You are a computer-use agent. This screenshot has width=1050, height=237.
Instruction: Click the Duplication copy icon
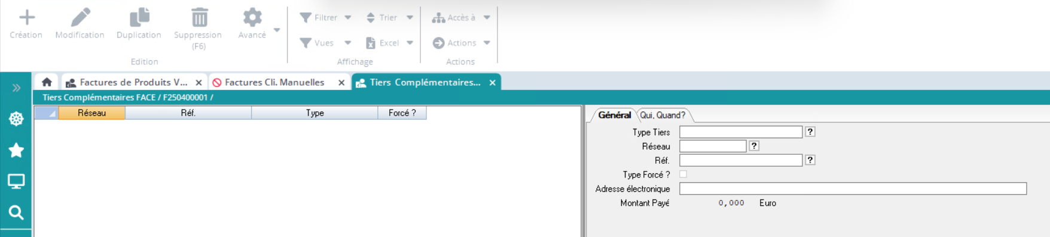click(x=139, y=17)
